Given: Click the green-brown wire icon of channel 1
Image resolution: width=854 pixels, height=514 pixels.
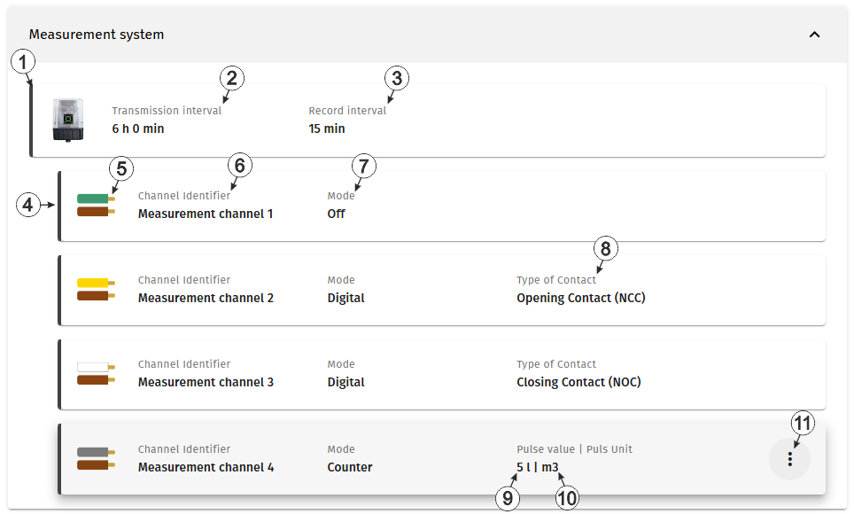Looking at the screenshot, I should point(96,205).
